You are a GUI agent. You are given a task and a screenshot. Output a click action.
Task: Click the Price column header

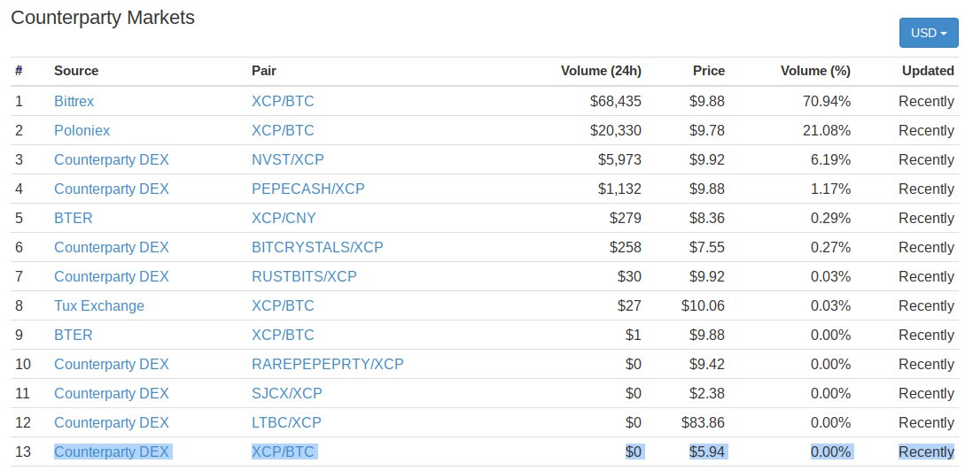708,71
